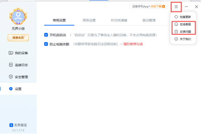Click the 在线客服 chat icon
This screenshot has height=134, width=201.
pyautogui.click(x=176, y=24)
